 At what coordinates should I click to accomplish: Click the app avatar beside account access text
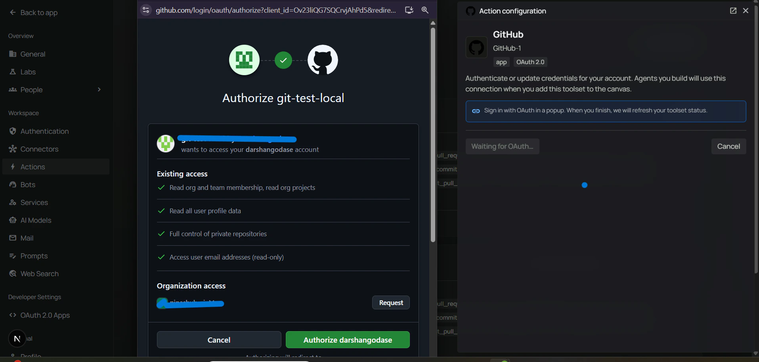166,144
